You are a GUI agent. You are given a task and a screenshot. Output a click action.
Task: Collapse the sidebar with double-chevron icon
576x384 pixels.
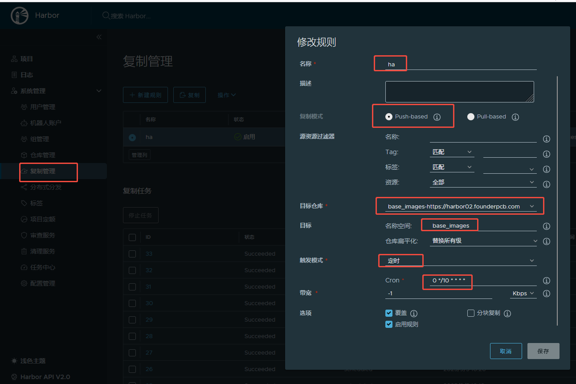click(x=99, y=37)
